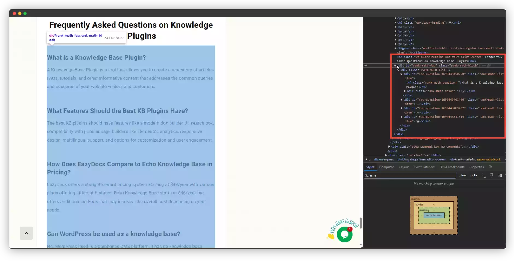Expand ellipsis in faq-question-1690443461496 row
The height and width of the screenshot is (261, 514).
417,104
